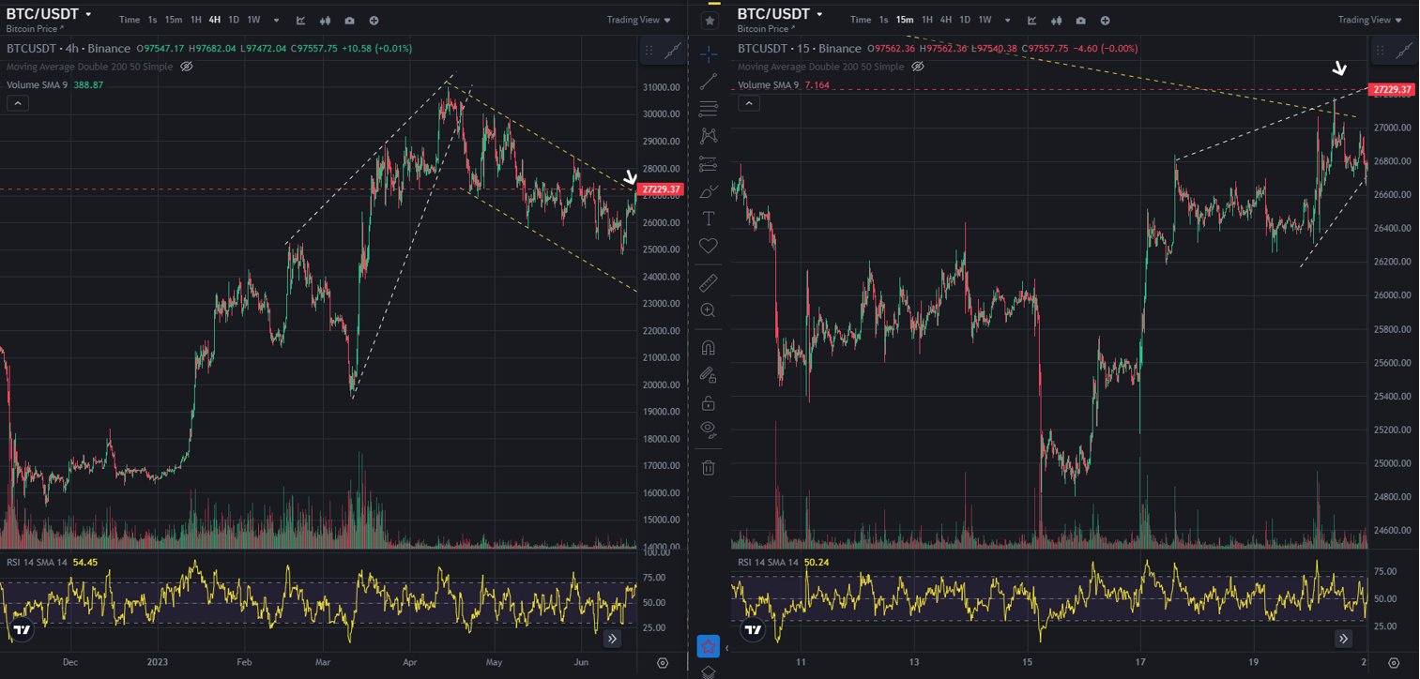
Task: Click the star icon above the drawing toolbar
Action: (710, 21)
